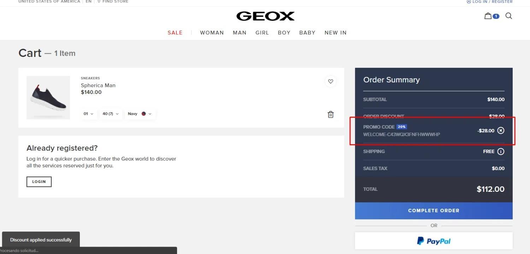
Task: Click the GEOX logo
Action: coord(265,16)
